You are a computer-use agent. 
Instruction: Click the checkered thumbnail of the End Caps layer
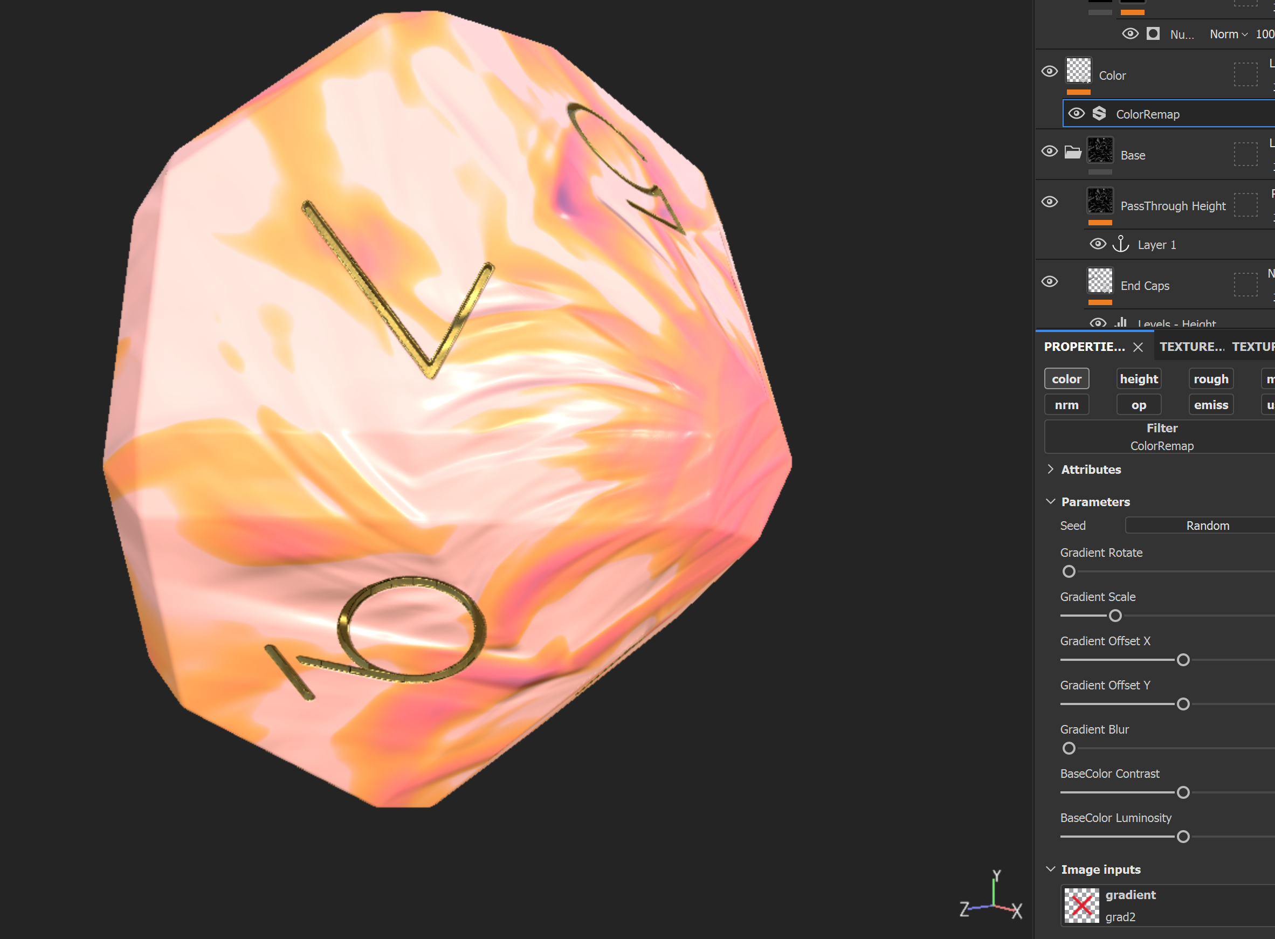[x=1099, y=281]
